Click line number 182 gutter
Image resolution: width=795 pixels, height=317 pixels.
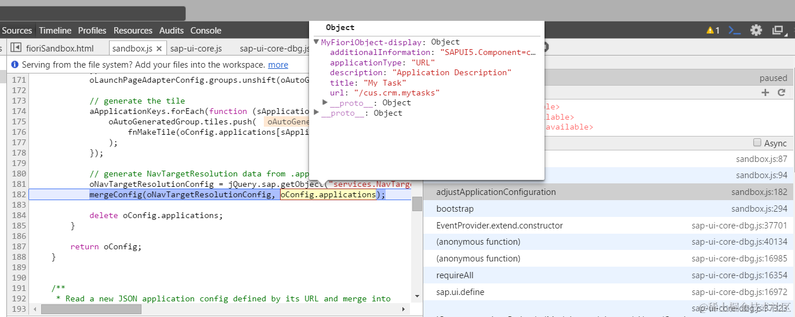click(19, 194)
